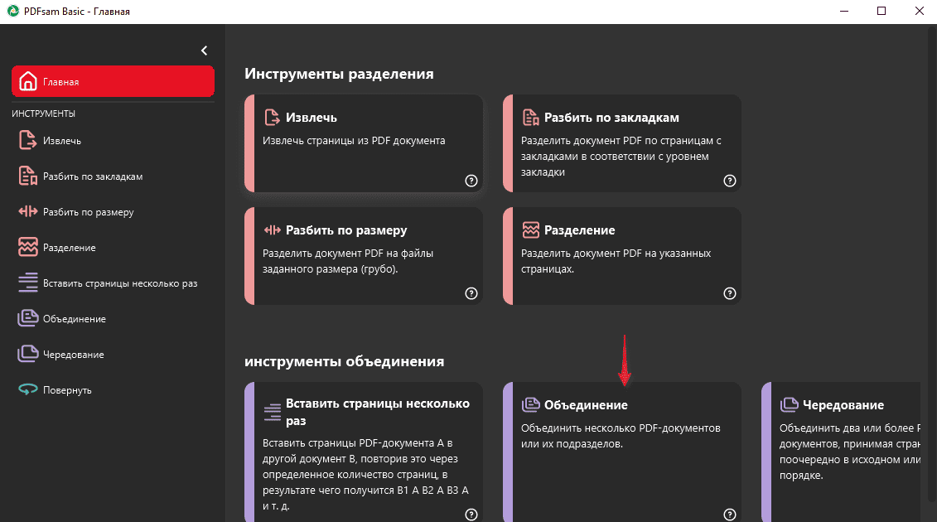The image size is (937, 522).
Task: Open the Разбить по размеру tool card
Action: (x=364, y=255)
